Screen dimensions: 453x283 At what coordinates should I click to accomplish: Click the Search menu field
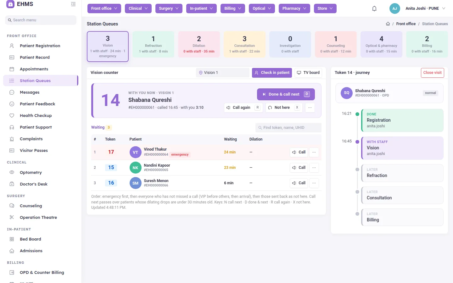pyautogui.click(x=41, y=20)
